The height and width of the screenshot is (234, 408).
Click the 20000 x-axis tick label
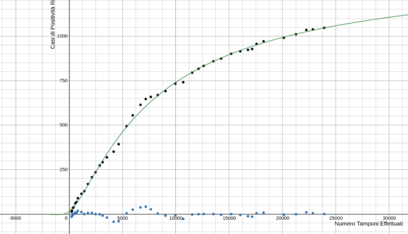[282, 218]
